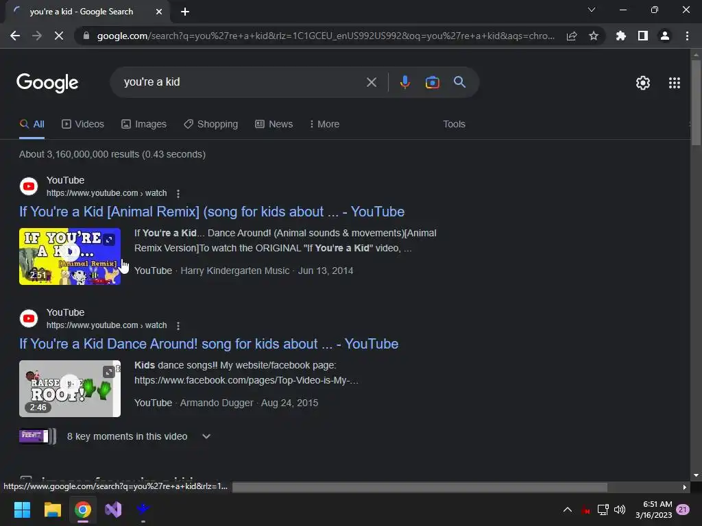
Task: Open 'If You're a Kid Dance Around!' result
Action: pyautogui.click(x=208, y=344)
